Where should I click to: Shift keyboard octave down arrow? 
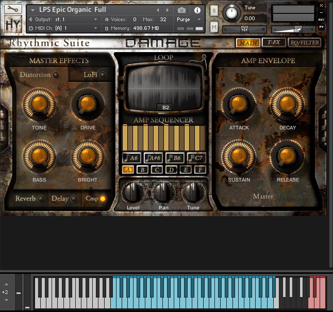coord(6,300)
